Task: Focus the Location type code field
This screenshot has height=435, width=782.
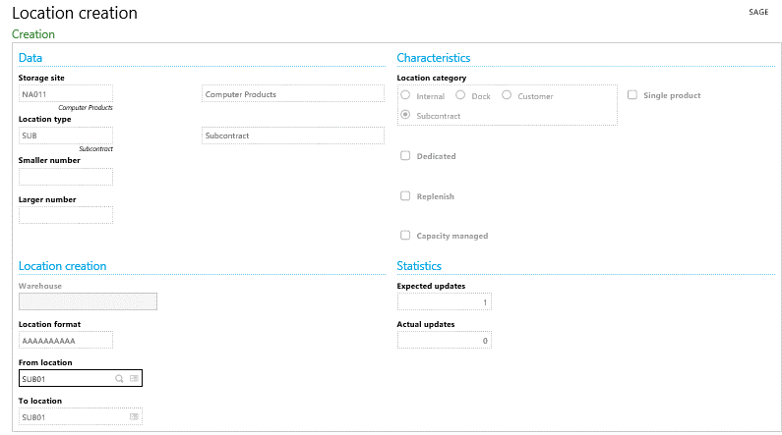Action: (65, 136)
